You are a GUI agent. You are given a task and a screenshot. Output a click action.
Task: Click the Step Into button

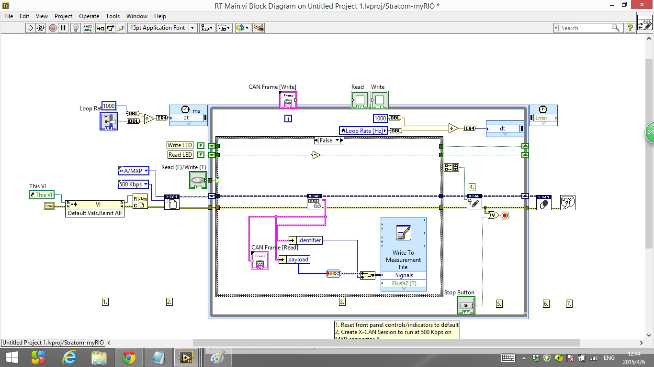100,28
